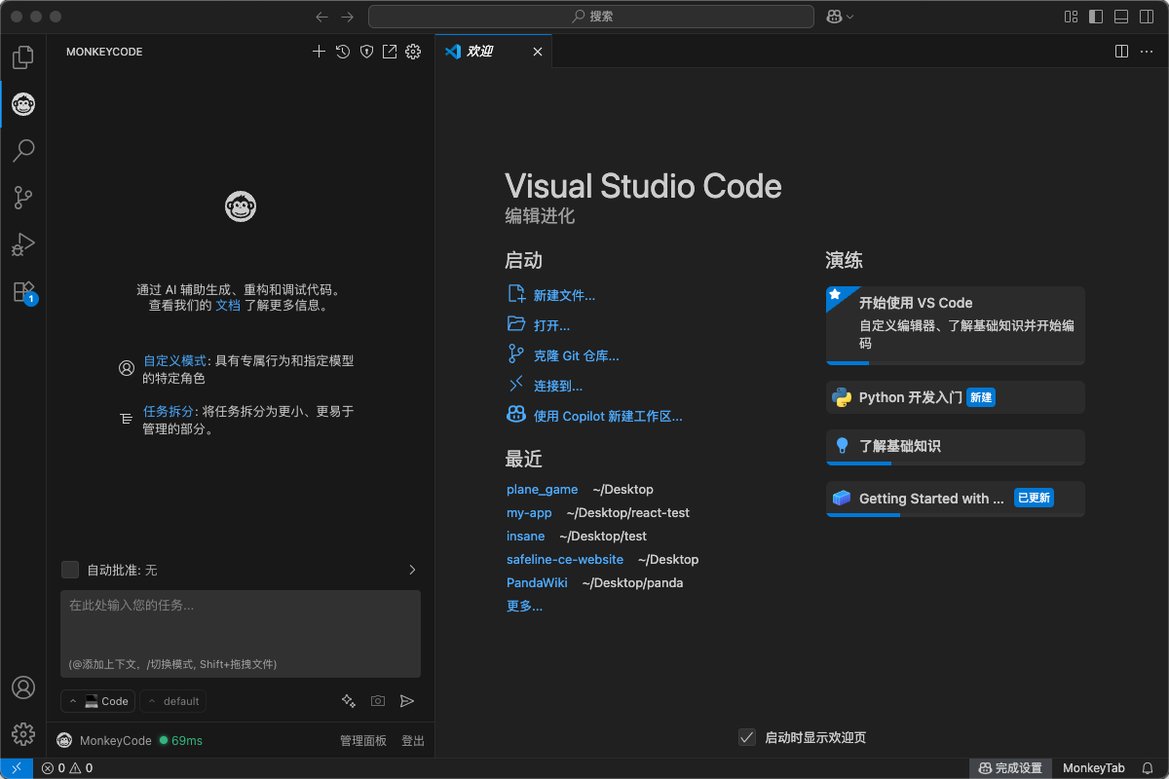Open the default profile dropdown

(173, 701)
